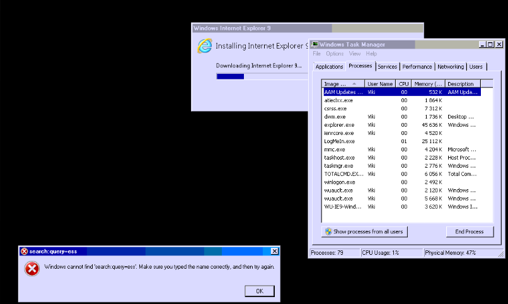Select the atieclxx.exe process
The image size is (508, 304).
401,100
